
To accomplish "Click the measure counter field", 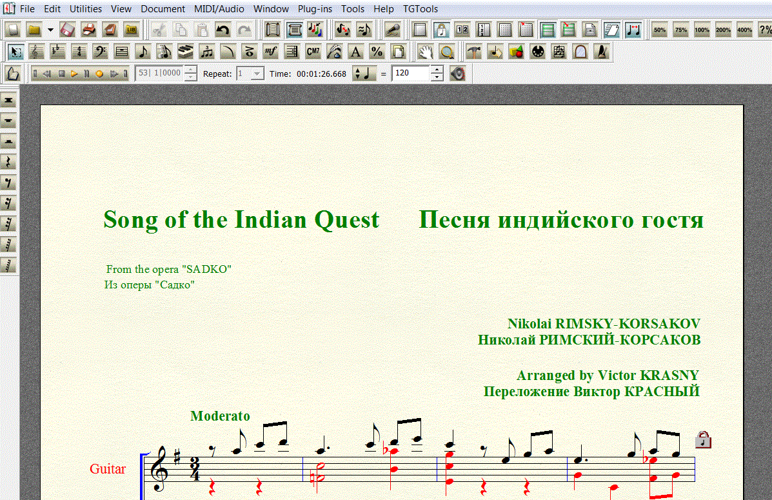I will click(x=160, y=74).
